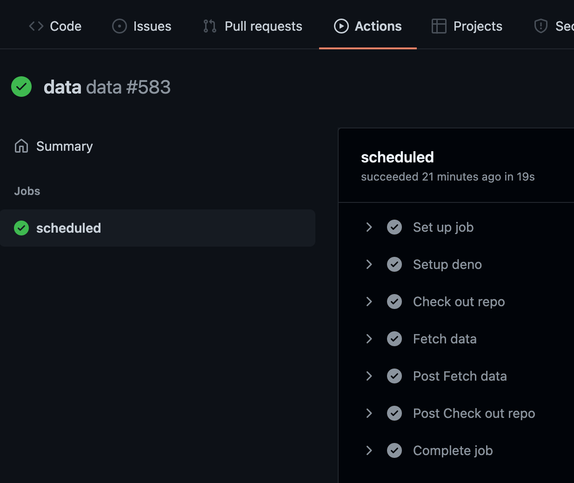
Task: Open the Issues tab
Action: (x=152, y=26)
